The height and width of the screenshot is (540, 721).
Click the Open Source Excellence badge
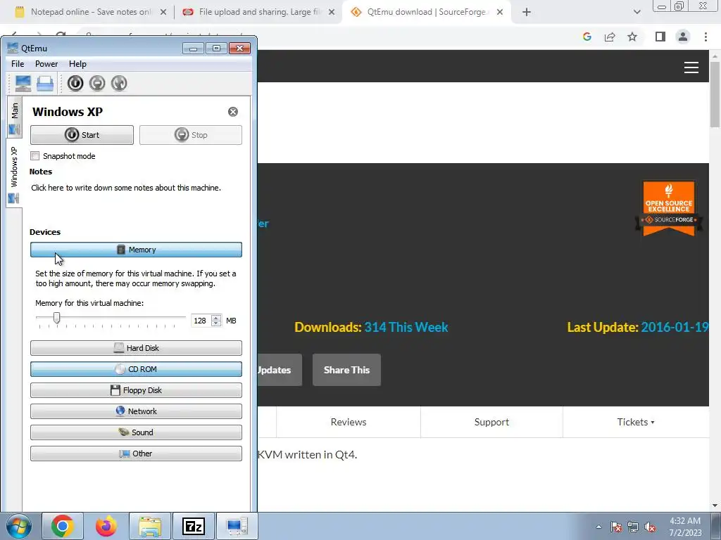[x=669, y=207]
